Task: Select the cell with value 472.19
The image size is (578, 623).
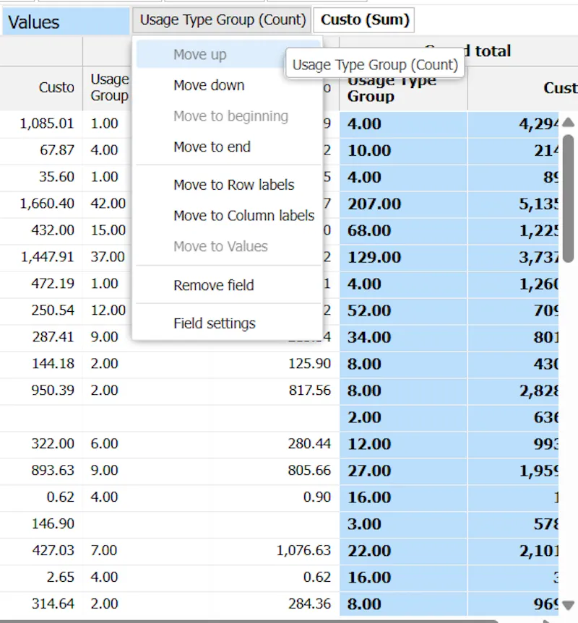Action: pyautogui.click(x=41, y=284)
